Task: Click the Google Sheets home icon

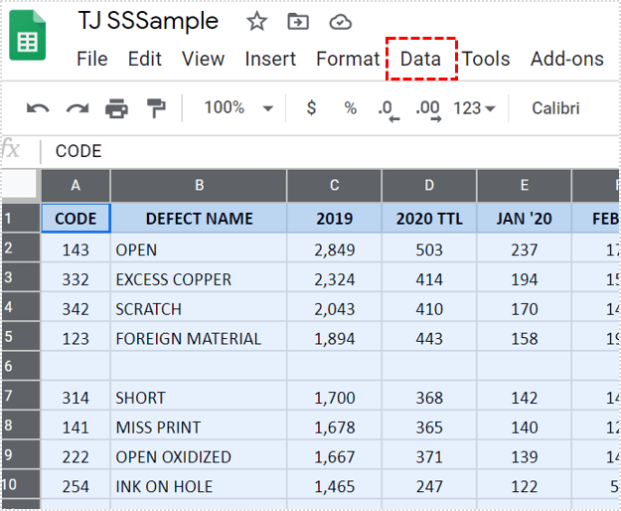Action: pyautogui.click(x=28, y=39)
